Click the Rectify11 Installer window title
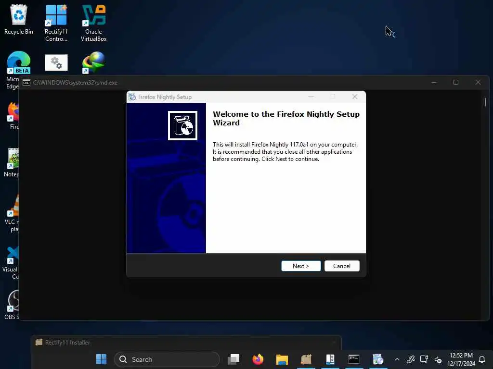The image size is (493, 369). pos(67,342)
